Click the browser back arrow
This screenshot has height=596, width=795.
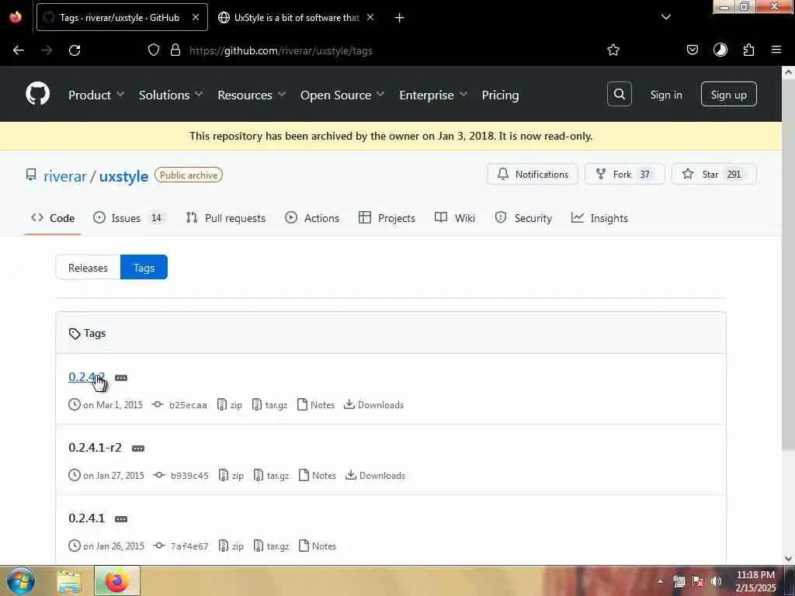pos(19,50)
